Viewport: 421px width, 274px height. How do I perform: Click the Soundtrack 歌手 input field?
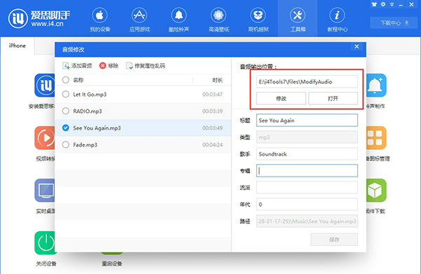(x=307, y=154)
